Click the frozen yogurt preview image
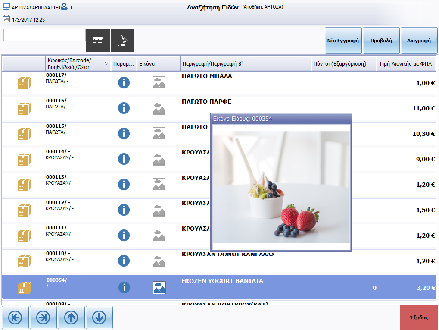439x330 pixels. pos(281,187)
